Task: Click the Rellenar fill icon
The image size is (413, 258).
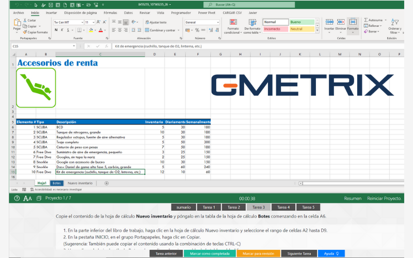Action: click(366, 26)
